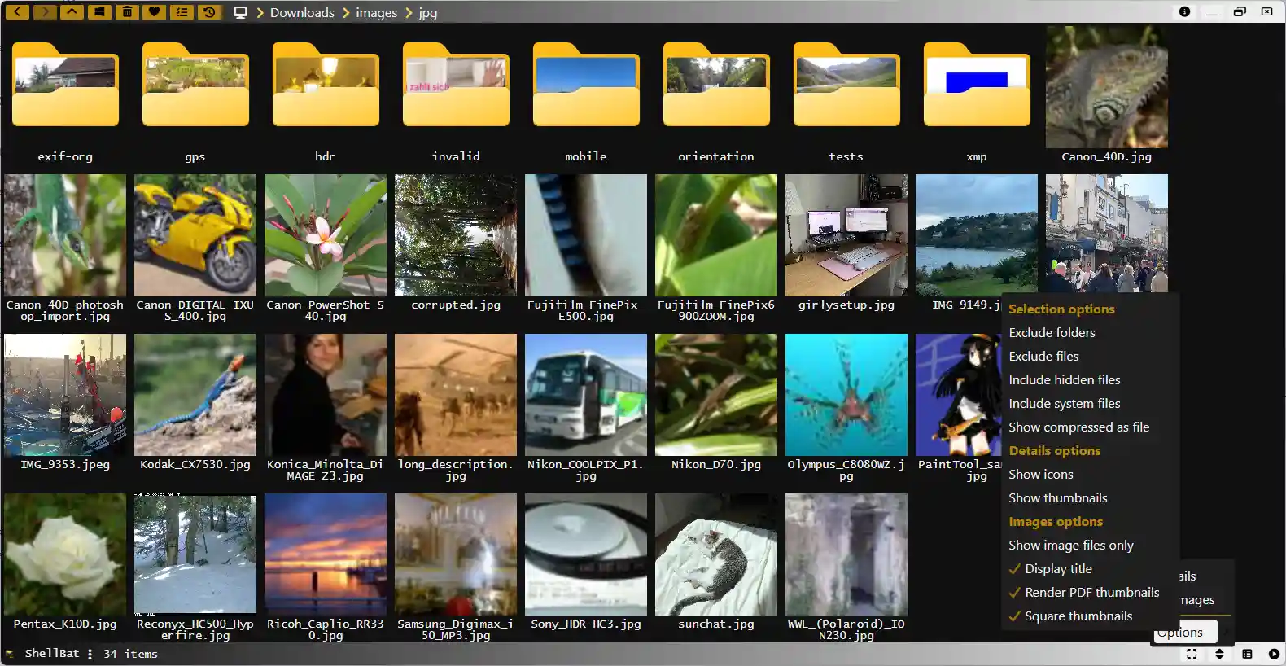The height and width of the screenshot is (666, 1286).
Task: Open favorites with the heart icon
Action: click(155, 11)
